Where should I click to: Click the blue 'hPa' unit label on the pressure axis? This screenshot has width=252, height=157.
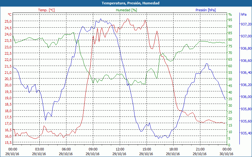(243, 14)
